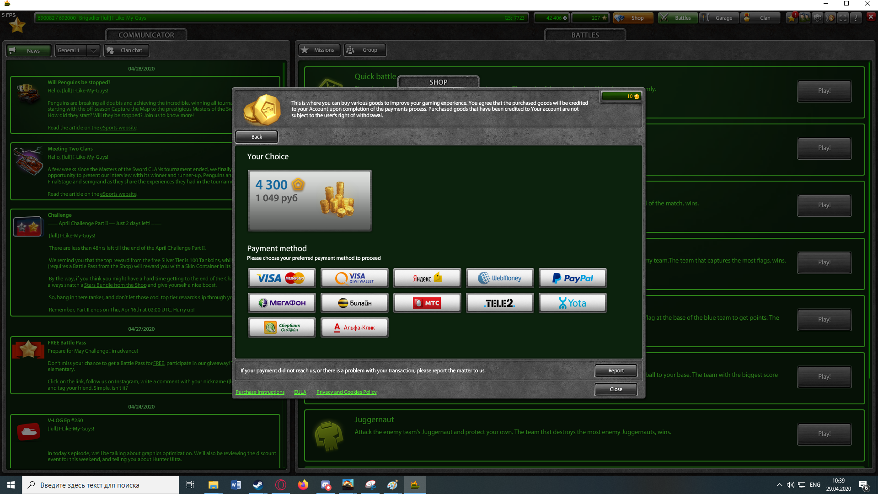Switch the ENG input language indicator
This screenshot has height=494, width=878.
[x=815, y=485]
